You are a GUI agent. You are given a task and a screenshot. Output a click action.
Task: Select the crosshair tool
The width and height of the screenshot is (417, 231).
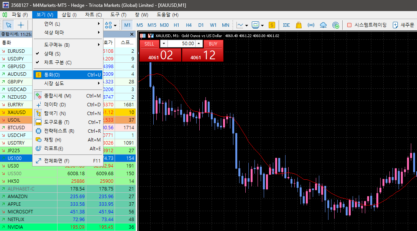coord(21,25)
